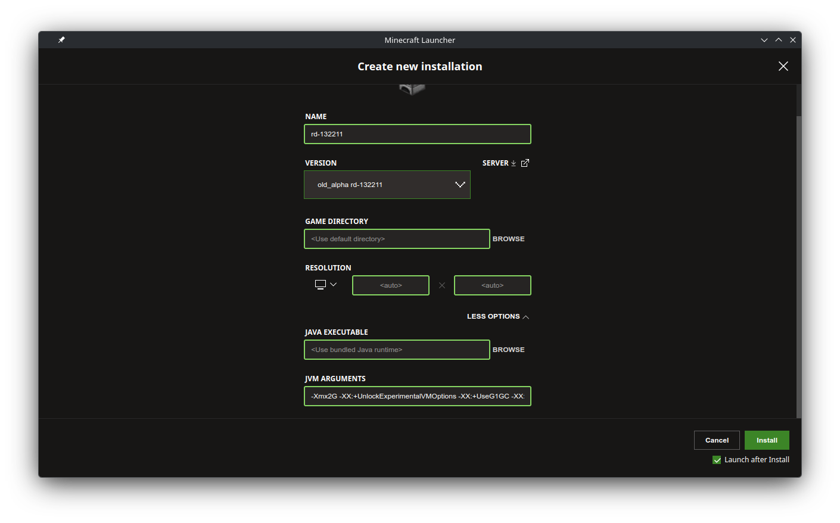
Task: Browse for a Java executable
Action: (x=509, y=350)
